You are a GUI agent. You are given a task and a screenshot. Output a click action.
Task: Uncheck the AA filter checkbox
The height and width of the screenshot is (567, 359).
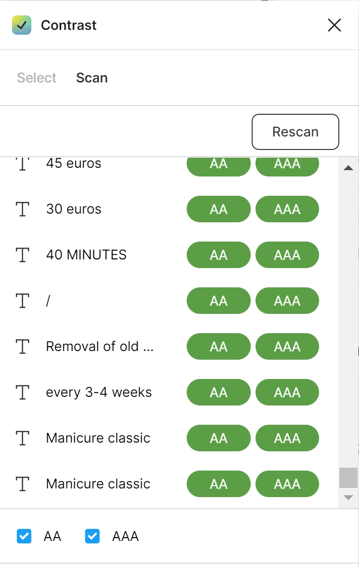click(x=24, y=536)
